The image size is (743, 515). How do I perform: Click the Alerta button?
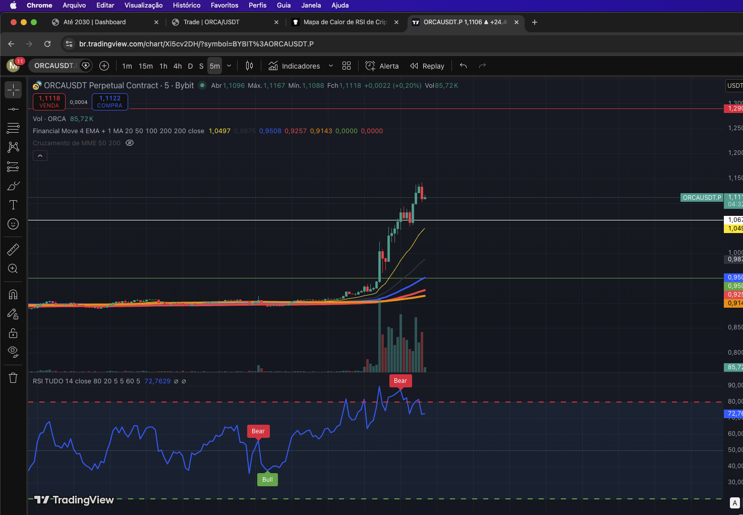382,66
